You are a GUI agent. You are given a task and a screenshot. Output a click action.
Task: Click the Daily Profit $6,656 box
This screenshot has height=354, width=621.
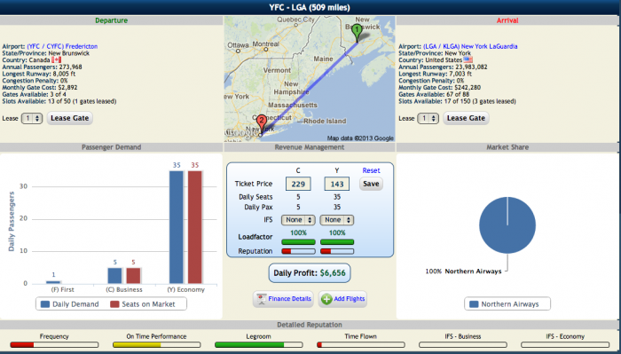pyautogui.click(x=310, y=273)
